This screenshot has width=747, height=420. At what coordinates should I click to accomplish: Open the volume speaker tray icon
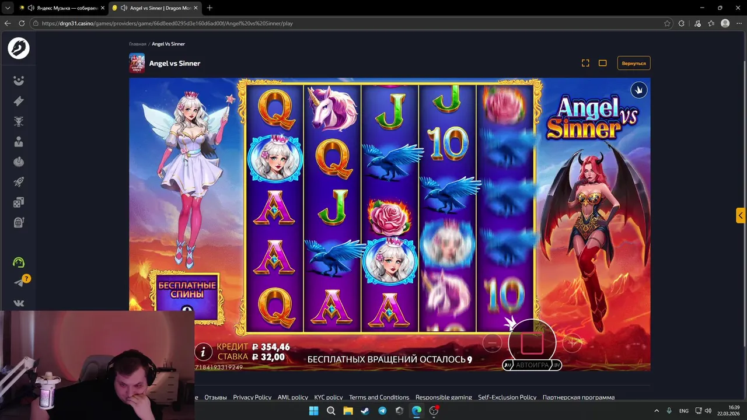(x=708, y=411)
